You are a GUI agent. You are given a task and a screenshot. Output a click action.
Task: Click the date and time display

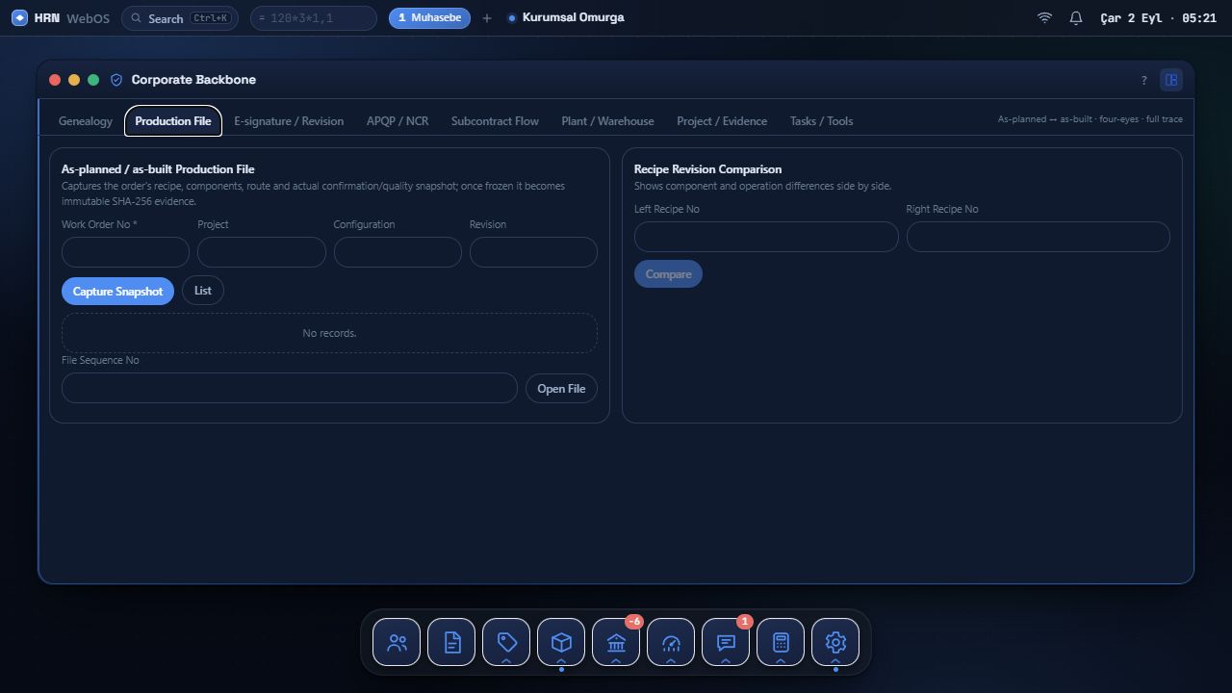point(1158,18)
